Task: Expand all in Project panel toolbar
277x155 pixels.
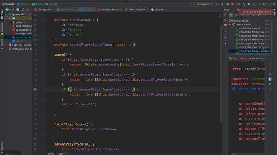Action: pos(23,9)
